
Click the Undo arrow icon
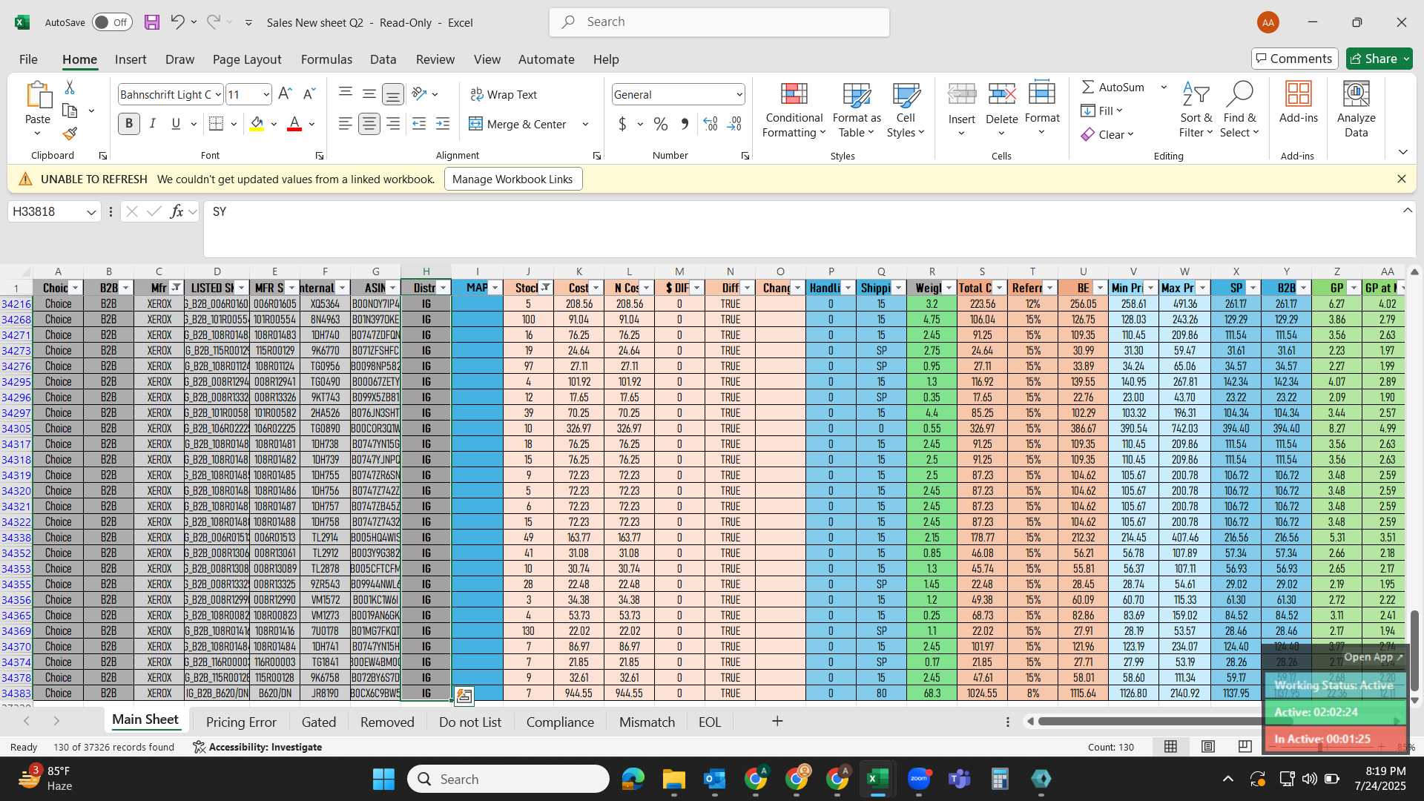click(x=177, y=22)
